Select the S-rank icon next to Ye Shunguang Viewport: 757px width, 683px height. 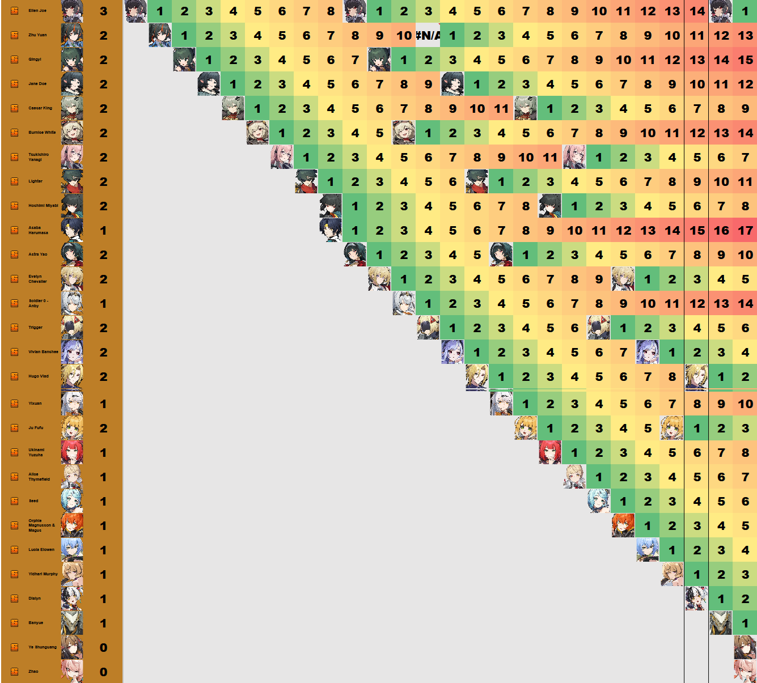(15, 647)
